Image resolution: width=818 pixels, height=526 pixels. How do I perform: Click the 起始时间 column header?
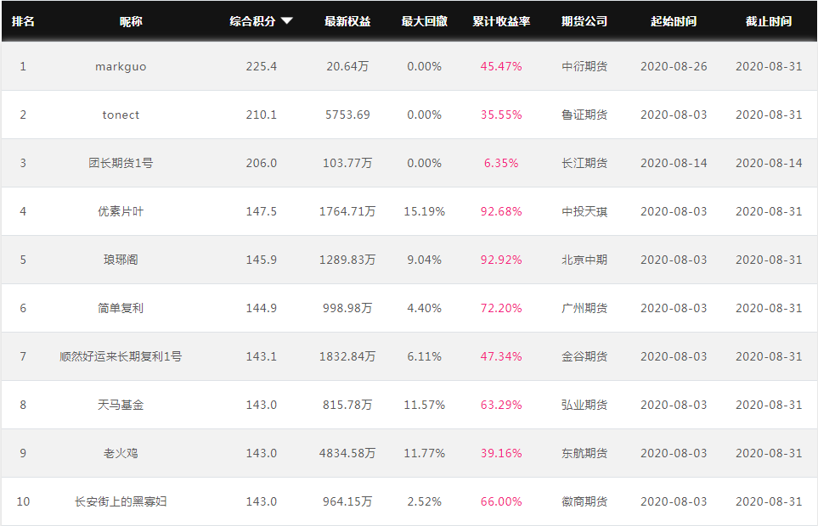(x=674, y=21)
